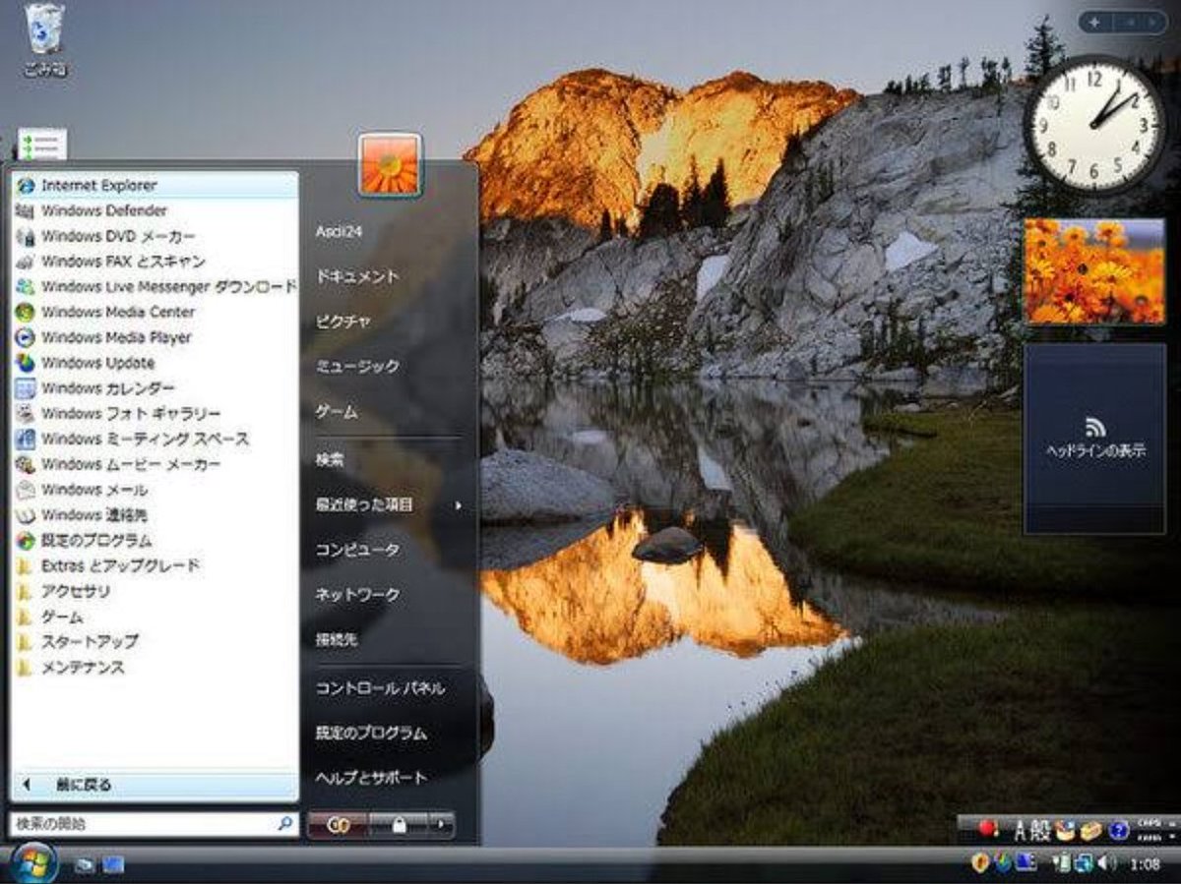Expand the Extras とアップグレード folder
Viewport: 1181px width, 884px height.
tap(155, 565)
